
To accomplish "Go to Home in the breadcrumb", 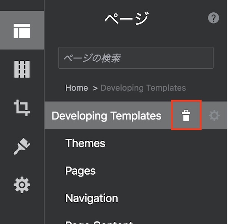I will point(76,88).
